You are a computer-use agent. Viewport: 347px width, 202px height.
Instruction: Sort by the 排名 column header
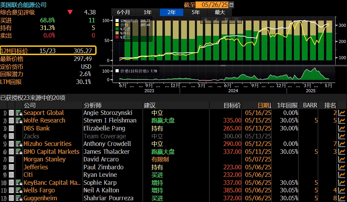coord(330,105)
